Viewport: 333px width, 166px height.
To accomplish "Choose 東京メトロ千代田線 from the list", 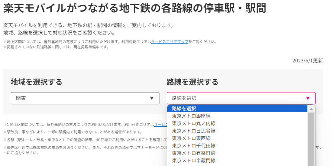I will [x=237, y=146].
